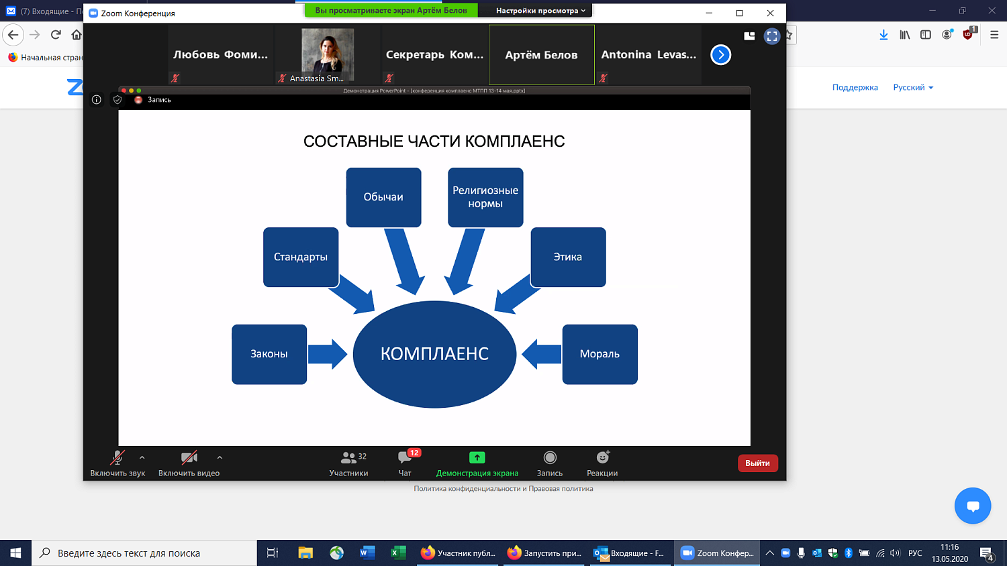This screenshot has width=1007, height=566.
Task: Bookmark this page with the star icon
Action: 789,35
